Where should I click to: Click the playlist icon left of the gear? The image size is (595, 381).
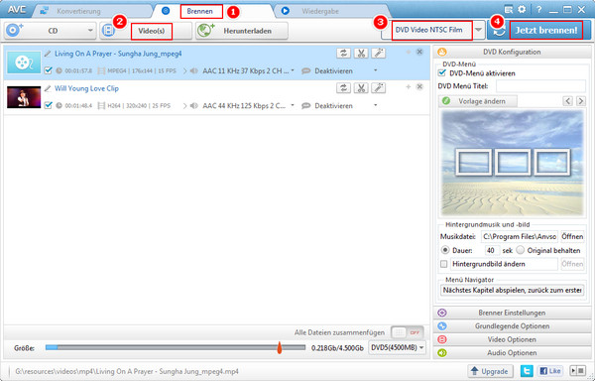[509, 10]
